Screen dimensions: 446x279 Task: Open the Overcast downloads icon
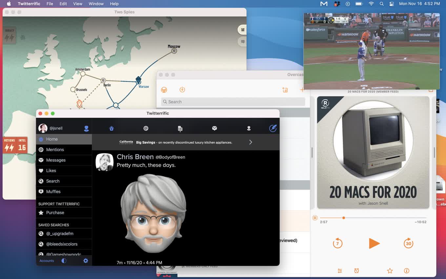pyautogui.click(x=182, y=90)
